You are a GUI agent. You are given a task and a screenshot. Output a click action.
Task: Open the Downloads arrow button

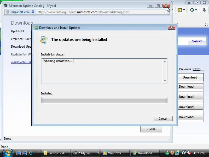coord(204,10)
